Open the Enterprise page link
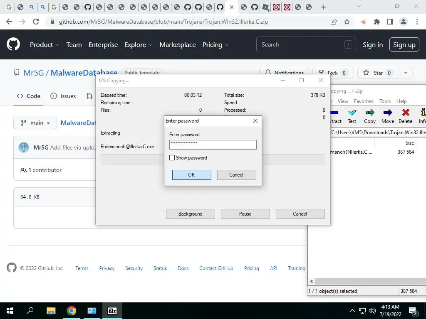426x319 pixels. (x=103, y=45)
